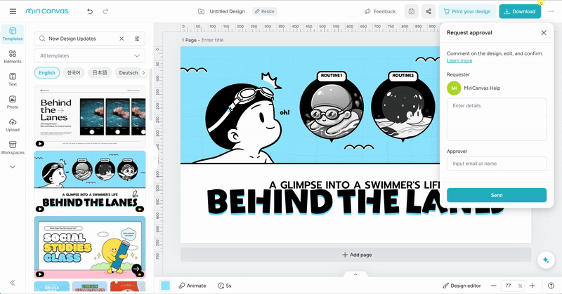Click the Approver email input field
This screenshot has width=562, height=294.
tap(496, 163)
